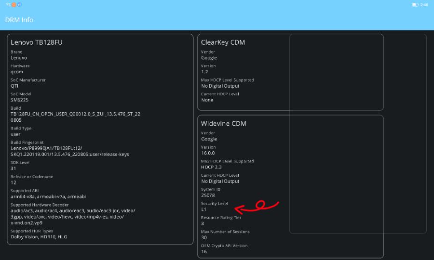Tap the blue notification icon in status bar

tap(19, 5)
